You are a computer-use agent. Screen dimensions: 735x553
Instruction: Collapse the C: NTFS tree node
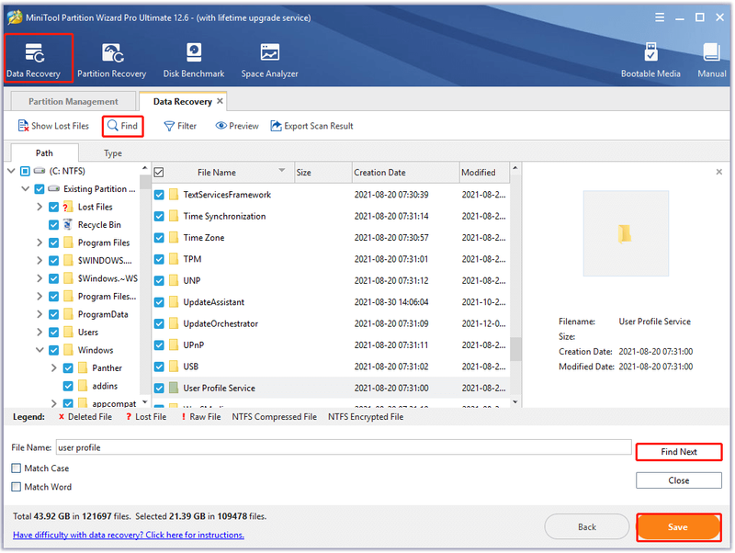click(x=11, y=171)
